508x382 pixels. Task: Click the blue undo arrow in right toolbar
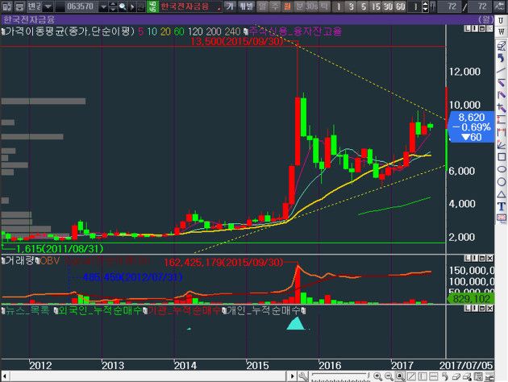(x=502, y=58)
